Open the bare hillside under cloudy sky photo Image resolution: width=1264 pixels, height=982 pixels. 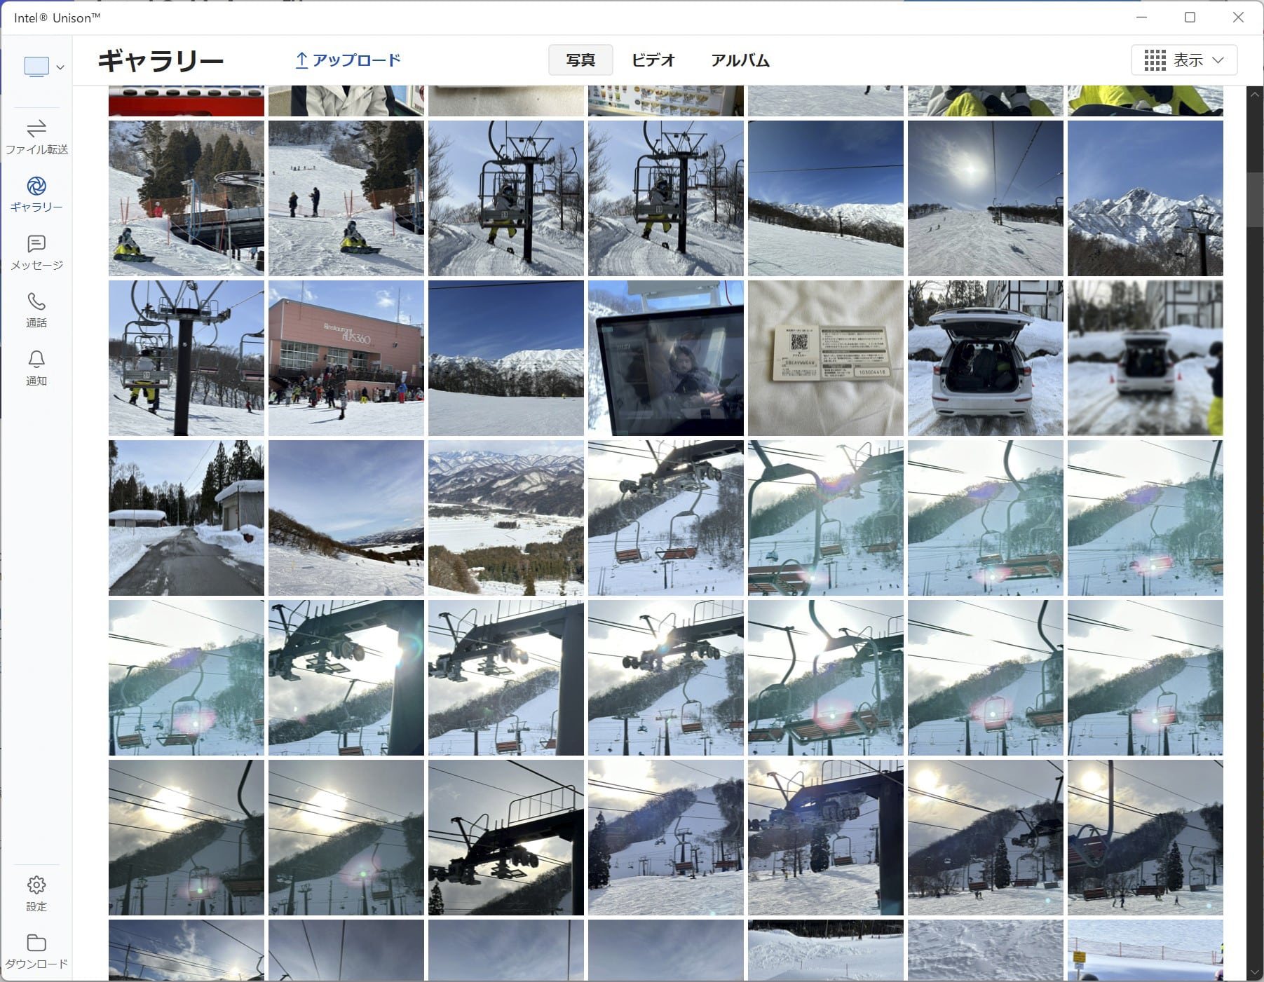click(346, 518)
